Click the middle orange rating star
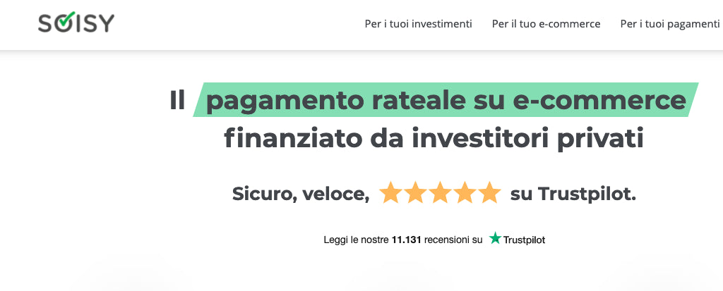This screenshot has width=723, height=291. click(440, 192)
